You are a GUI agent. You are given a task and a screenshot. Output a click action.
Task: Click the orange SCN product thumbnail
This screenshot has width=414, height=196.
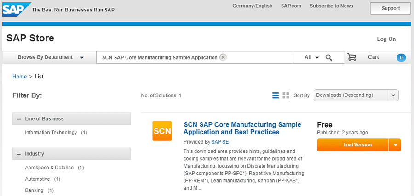(x=162, y=131)
